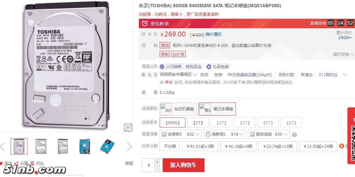Click the magnifier zoom icon on product image
The height and width of the screenshot is (177, 355).
point(128,128)
